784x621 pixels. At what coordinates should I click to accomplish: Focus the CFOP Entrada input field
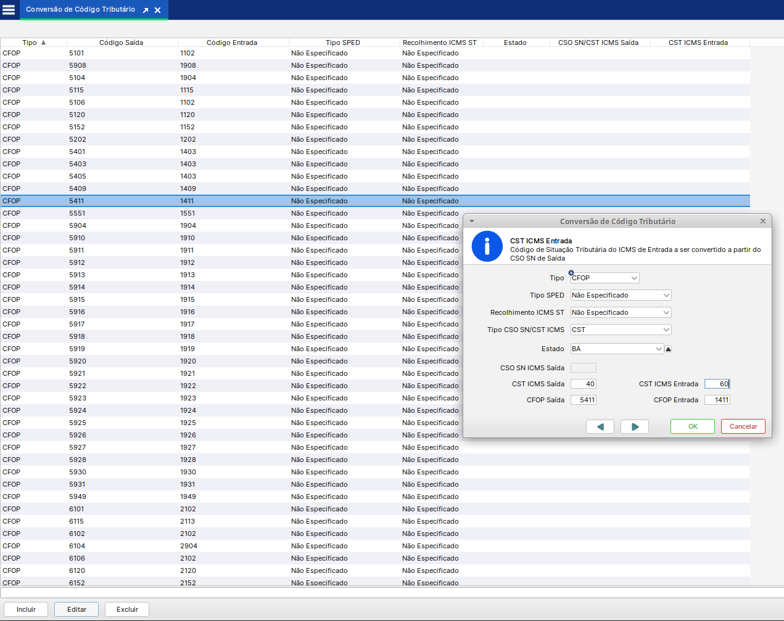[717, 400]
